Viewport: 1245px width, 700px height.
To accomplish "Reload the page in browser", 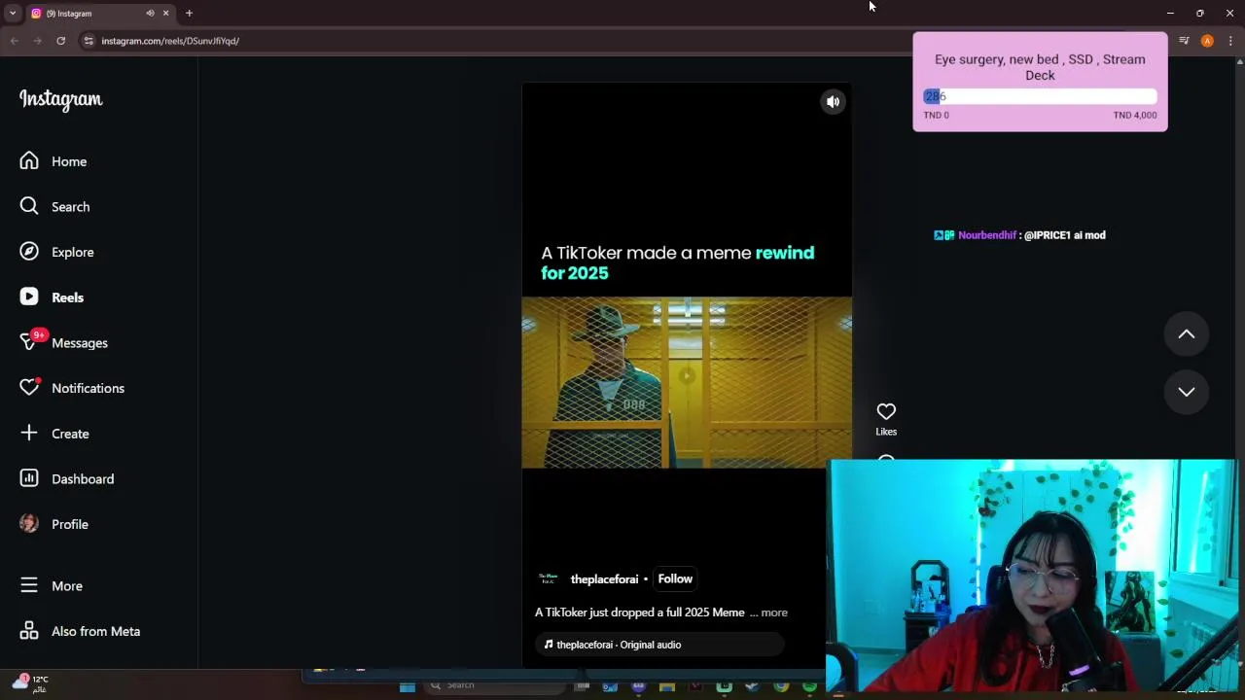I will pos(60,41).
